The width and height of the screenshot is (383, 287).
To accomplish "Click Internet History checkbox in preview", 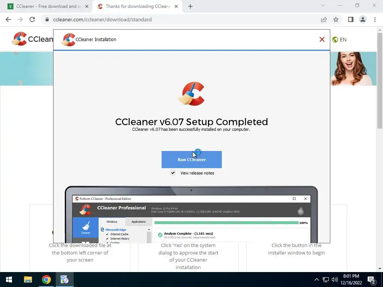I will pyautogui.click(x=107, y=239).
